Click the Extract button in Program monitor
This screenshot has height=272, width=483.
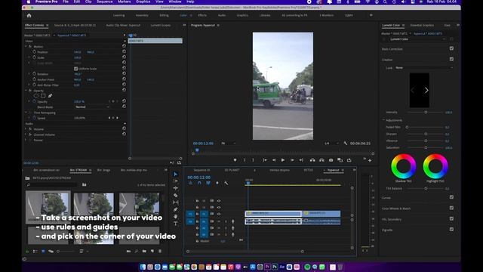coord(321,160)
